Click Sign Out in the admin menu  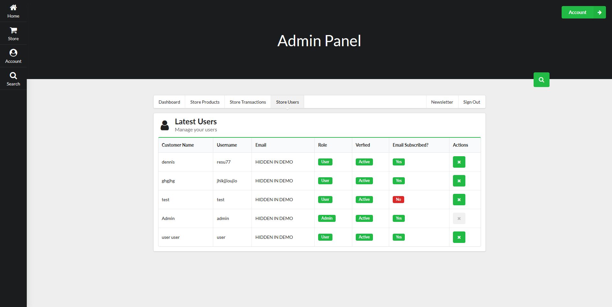pyautogui.click(x=472, y=102)
